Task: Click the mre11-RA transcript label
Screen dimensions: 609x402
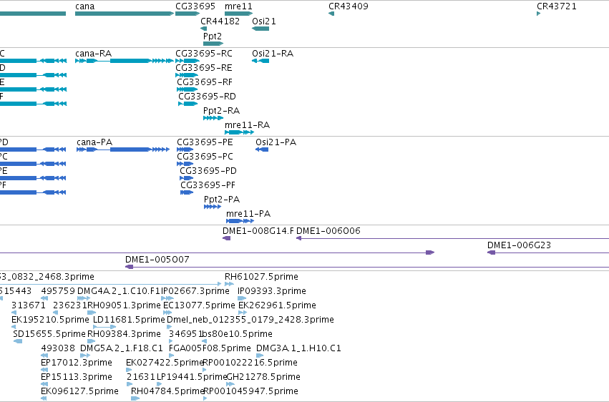Action: click(248, 125)
